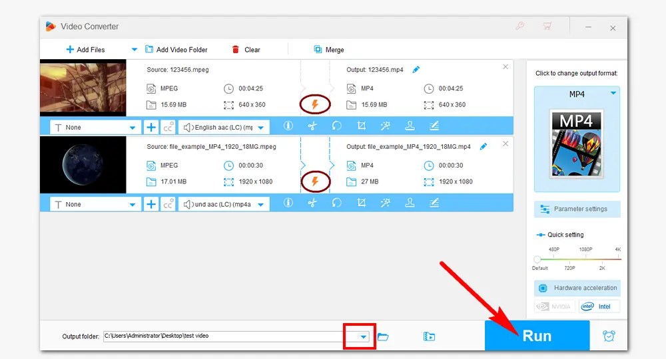Viewport: 666px width, 359px height.
Task: Rename output 123456.mp4 with pencil icon
Action: [x=416, y=70]
